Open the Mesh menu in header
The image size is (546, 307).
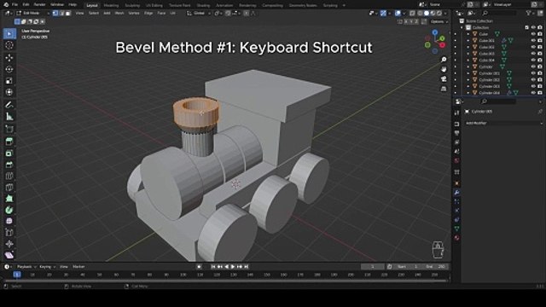[x=119, y=14]
